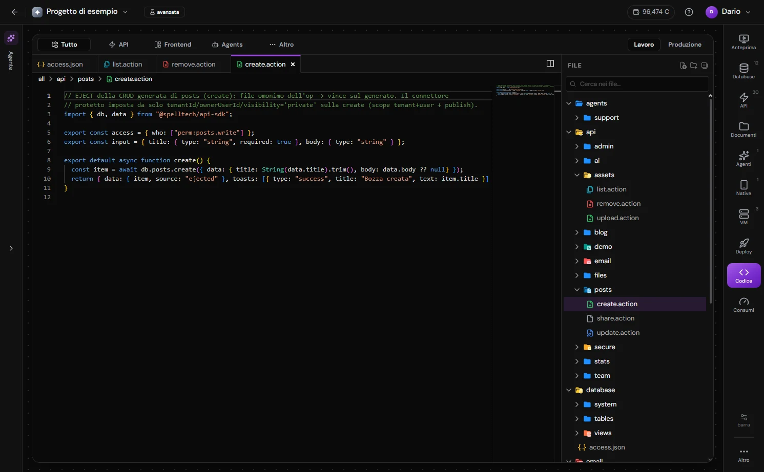Open the Anteprima preview panel
Viewport: 764px width, 472px height.
click(744, 42)
